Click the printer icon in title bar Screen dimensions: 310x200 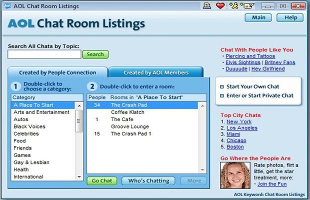pos(207,6)
